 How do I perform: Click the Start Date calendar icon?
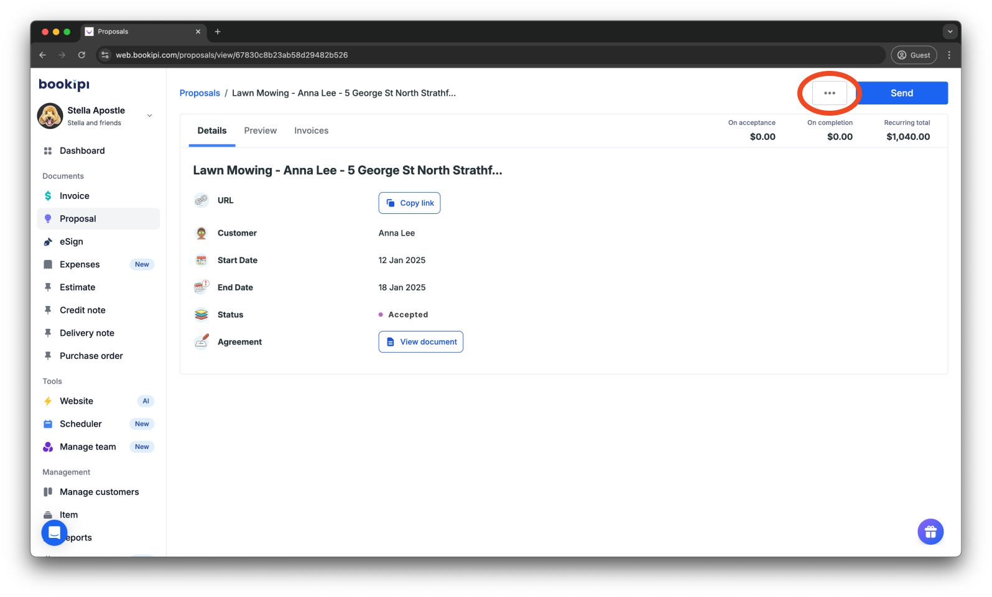point(202,260)
